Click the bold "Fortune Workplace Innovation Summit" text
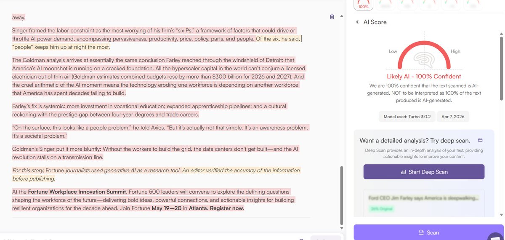Screen dimensions: 505x240 click(x=77, y=192)
